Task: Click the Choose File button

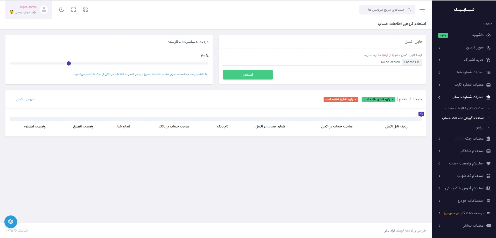Action: tap(412, 62)
